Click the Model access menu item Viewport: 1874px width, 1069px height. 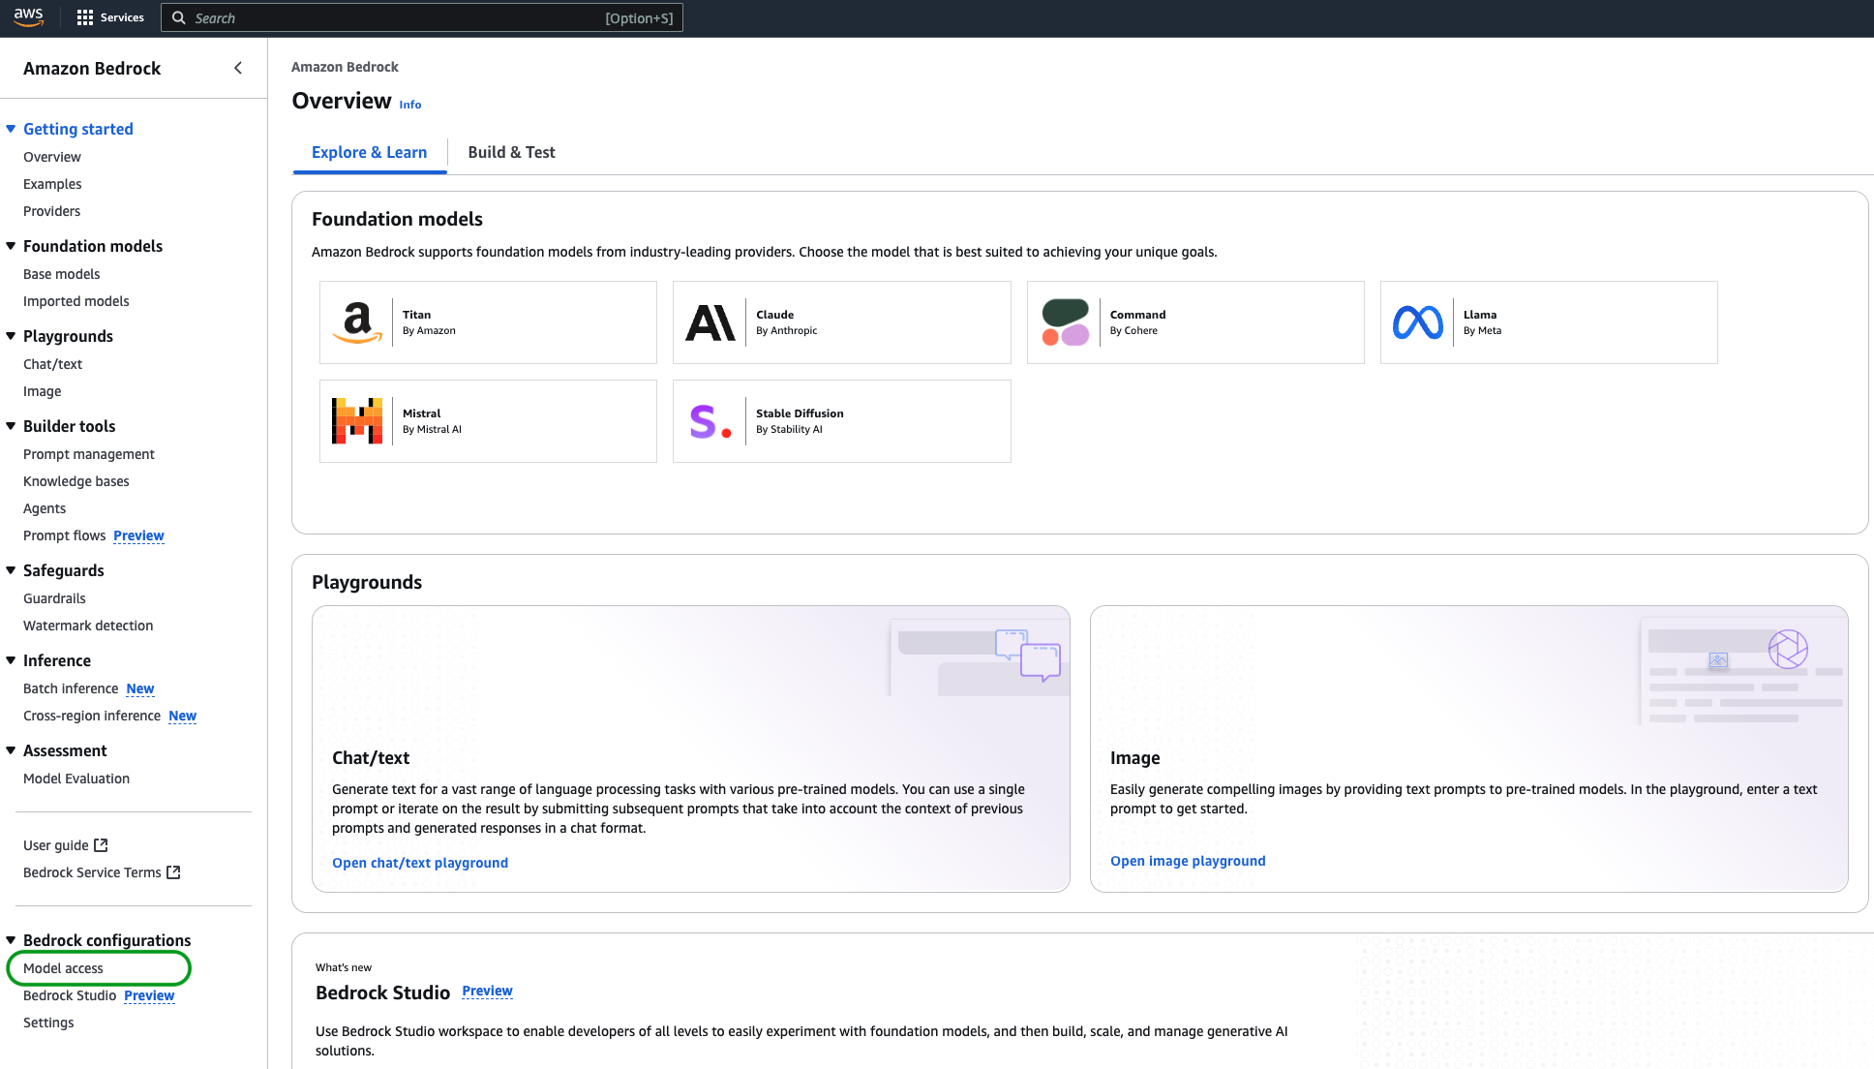point(63,967)
